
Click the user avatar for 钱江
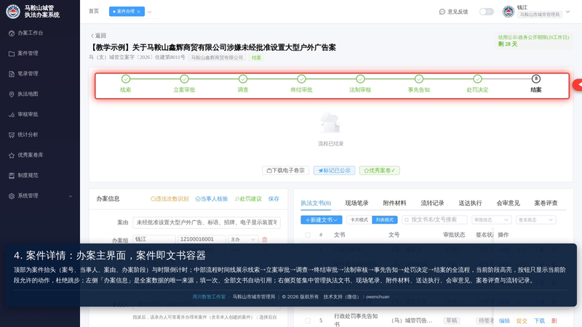coord(508,12)
